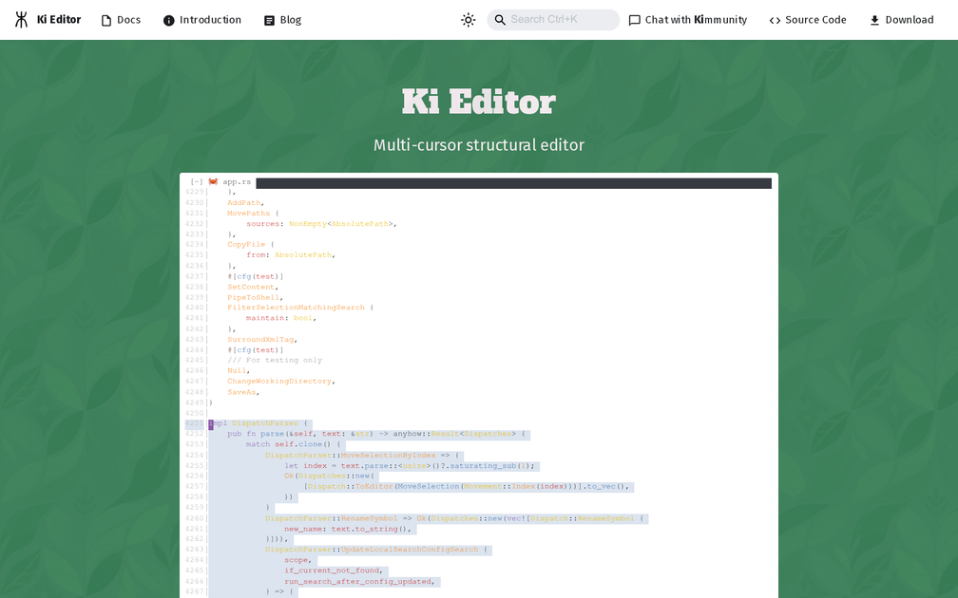Click 'from: AbsolutePath,' line
The height and width of the screenshot is (598, 958).
(x=291, y=255)
